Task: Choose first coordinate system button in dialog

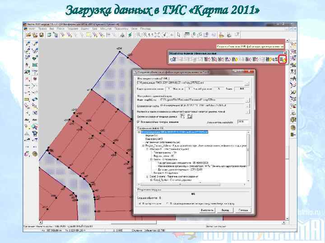Action: pos(183,117)
